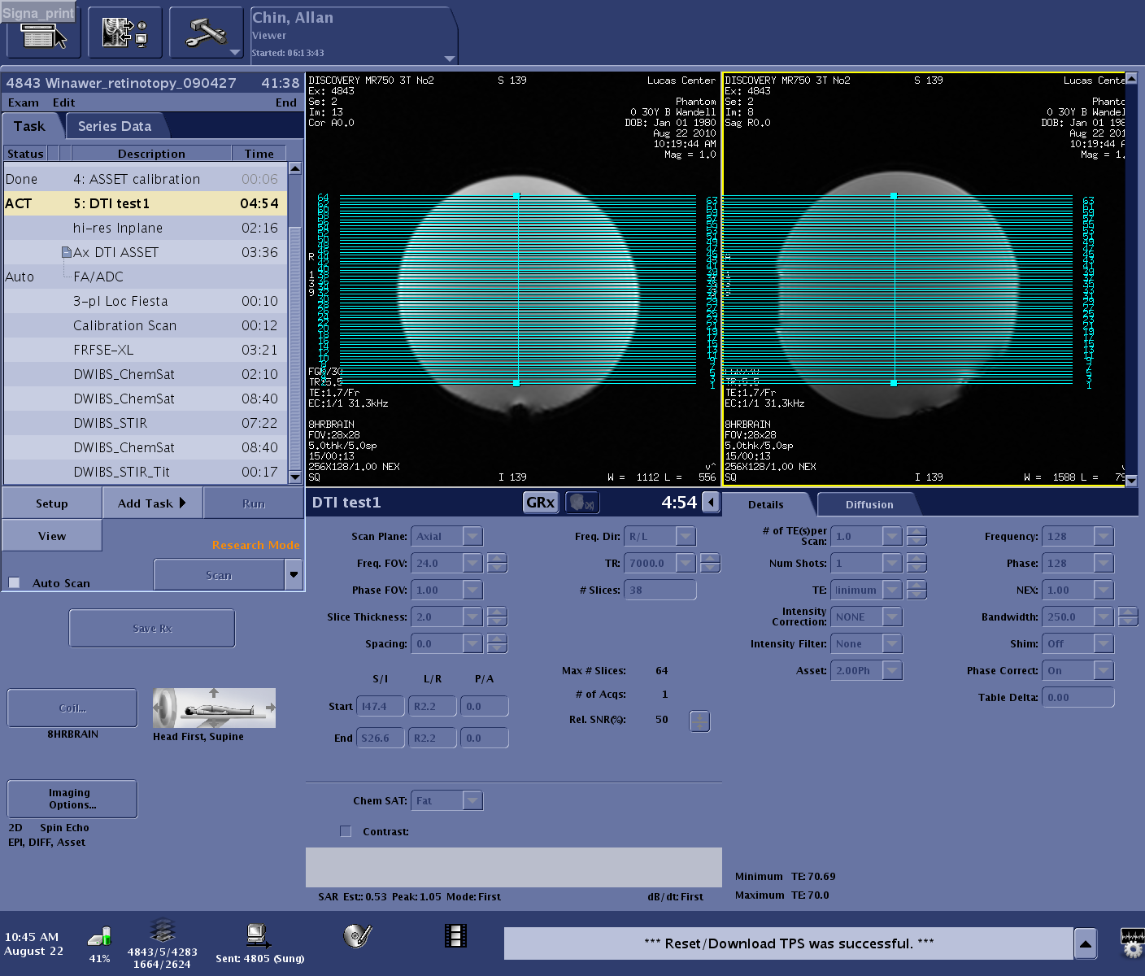
Task: Click the Add Task button
Action: [152, 503]
